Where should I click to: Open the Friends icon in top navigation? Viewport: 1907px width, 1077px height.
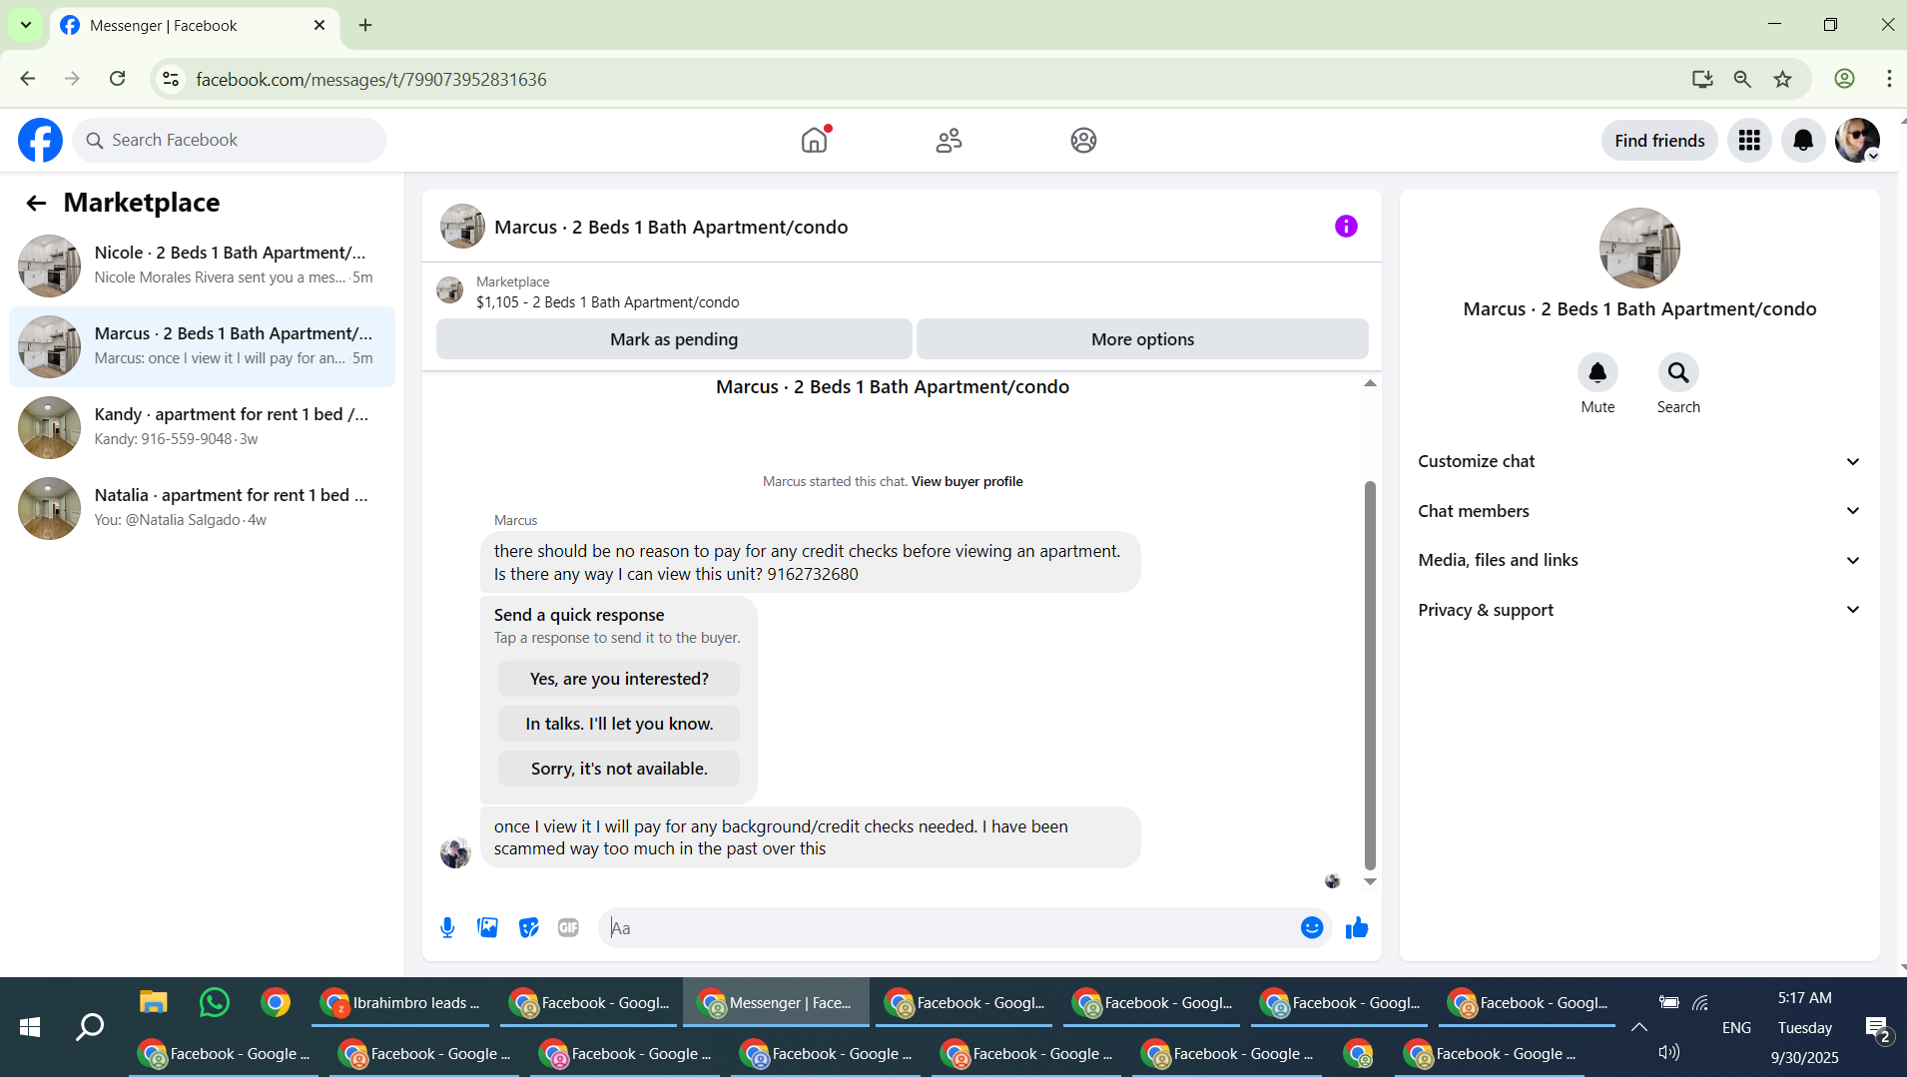click(x=949, y=141)
